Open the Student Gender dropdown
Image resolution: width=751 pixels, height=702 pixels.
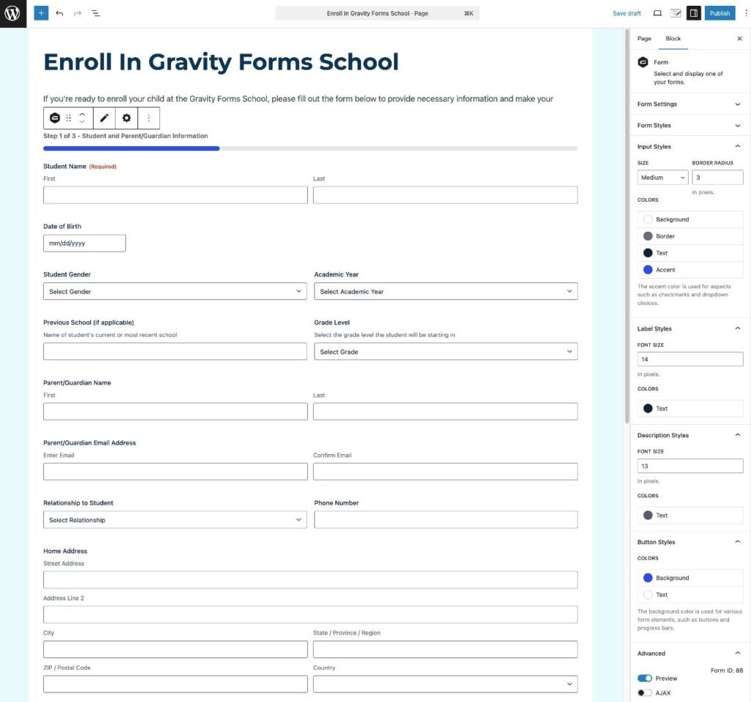click(x=175, y=291)
